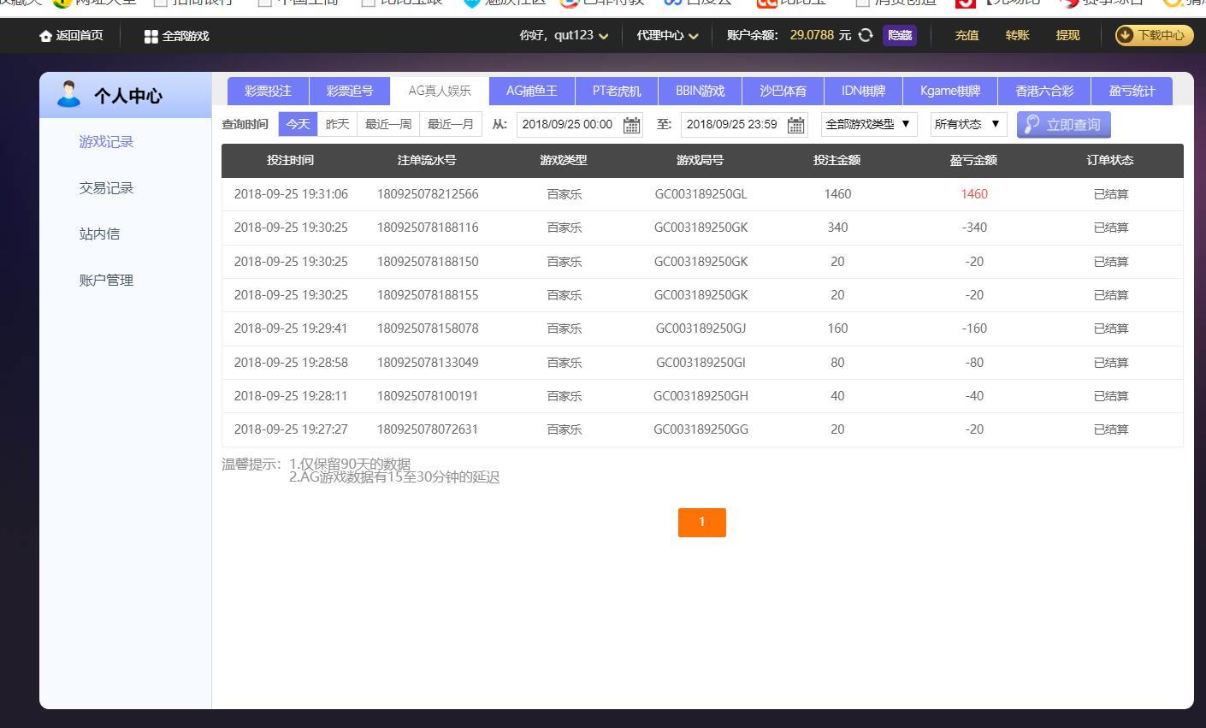Switch to the 彩票投注 tab
The height and width of the screenshot is (728, 1206).
pyautogui.click(x=268, y=91)
